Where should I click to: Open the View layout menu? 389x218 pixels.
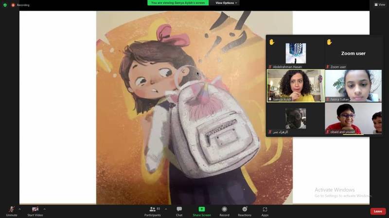(379, 4)
